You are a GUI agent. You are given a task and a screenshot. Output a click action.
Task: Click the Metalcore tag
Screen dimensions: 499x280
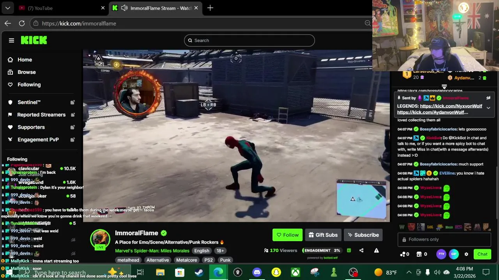pyautogui.click(x=186, y=260)
